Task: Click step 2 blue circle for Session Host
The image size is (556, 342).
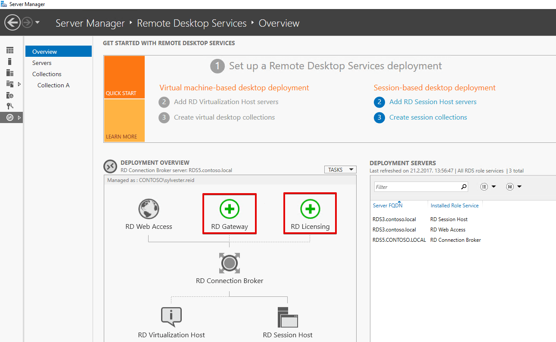Action: tap(379, 102)
